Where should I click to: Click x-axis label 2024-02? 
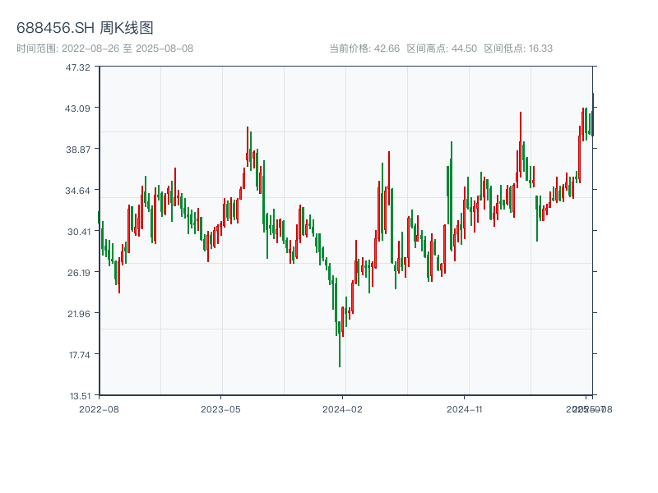pyautogui.click(x=342, y=409)
